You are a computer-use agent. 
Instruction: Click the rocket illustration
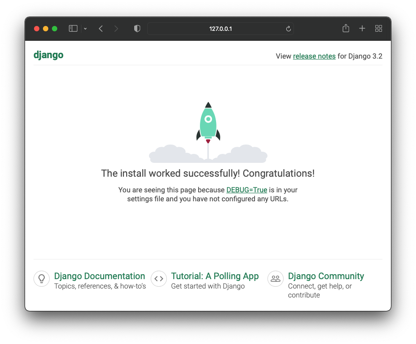(208, 132)
